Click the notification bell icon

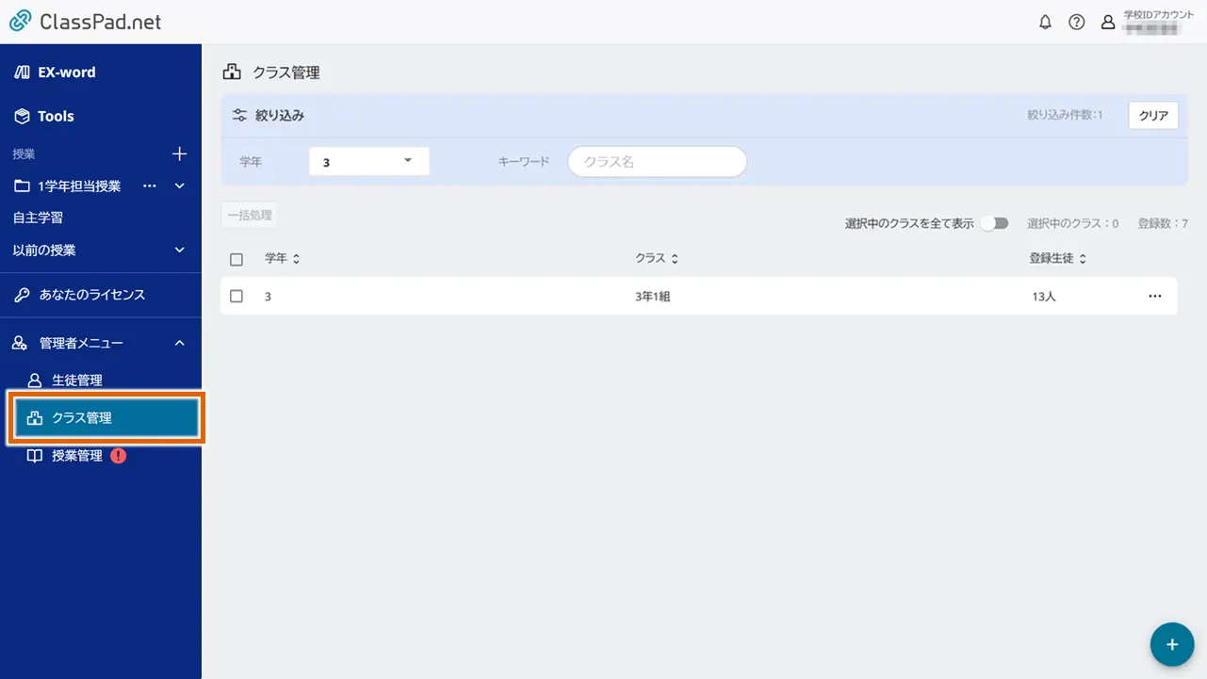(x=1045, y=23)
